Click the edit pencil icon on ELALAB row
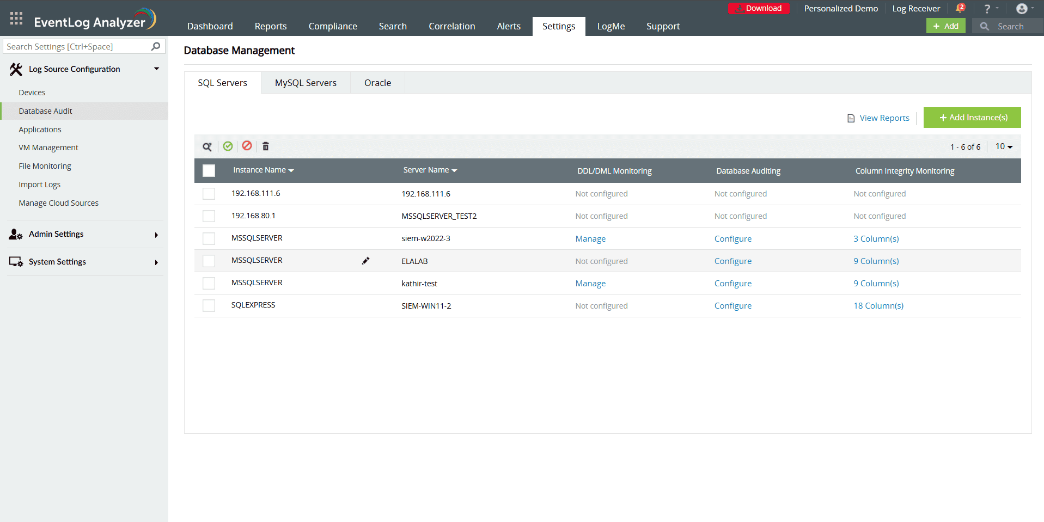The width and height of the screenshot is (1044, 522). (365, 260)
